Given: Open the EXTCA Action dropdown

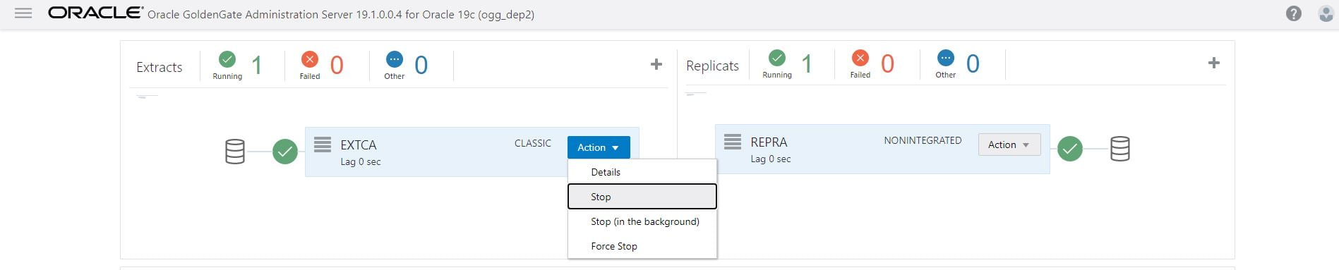Looking at the screenshot, I should point(599,147).
